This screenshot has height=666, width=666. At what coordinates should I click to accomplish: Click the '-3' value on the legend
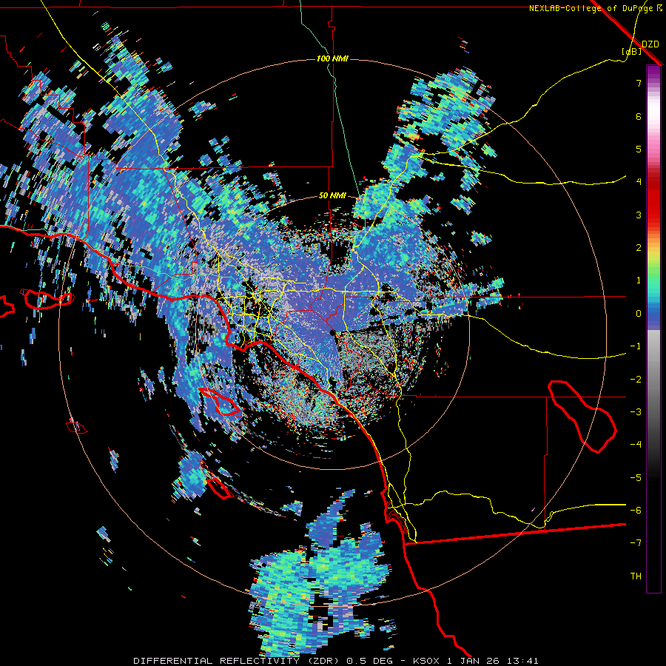pos(636,411)
